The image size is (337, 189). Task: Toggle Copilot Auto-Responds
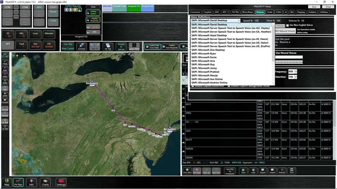(170, 46)
